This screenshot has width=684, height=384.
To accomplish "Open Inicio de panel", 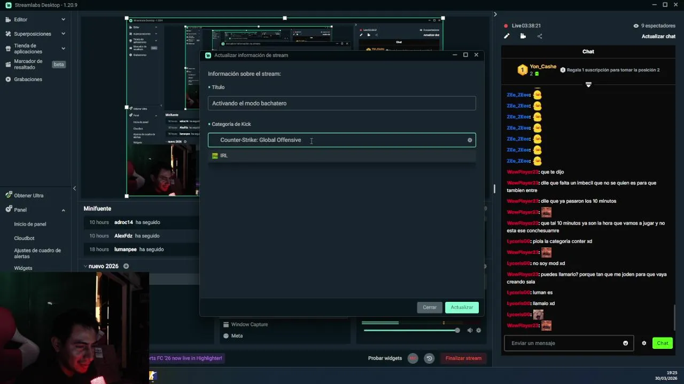I will click(30, 225).
